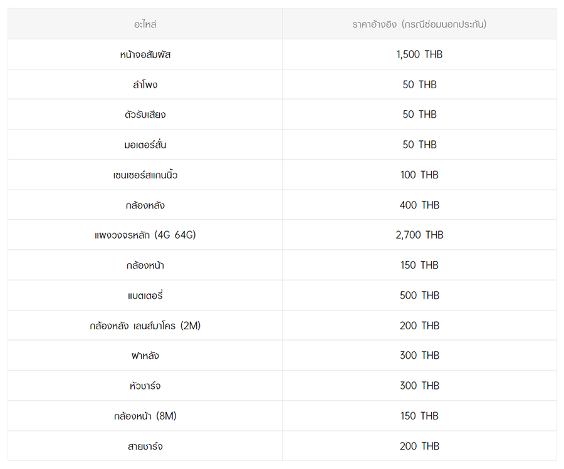
Task: Select the หน้าจอสัมผัส part cell
Action: (x=145, y=54)
